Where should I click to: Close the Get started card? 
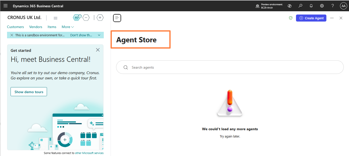98,50
